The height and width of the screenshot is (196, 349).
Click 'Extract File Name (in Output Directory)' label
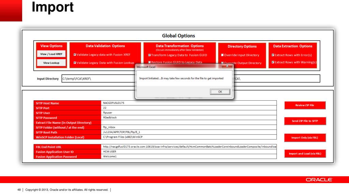click(x=64, y=122)
